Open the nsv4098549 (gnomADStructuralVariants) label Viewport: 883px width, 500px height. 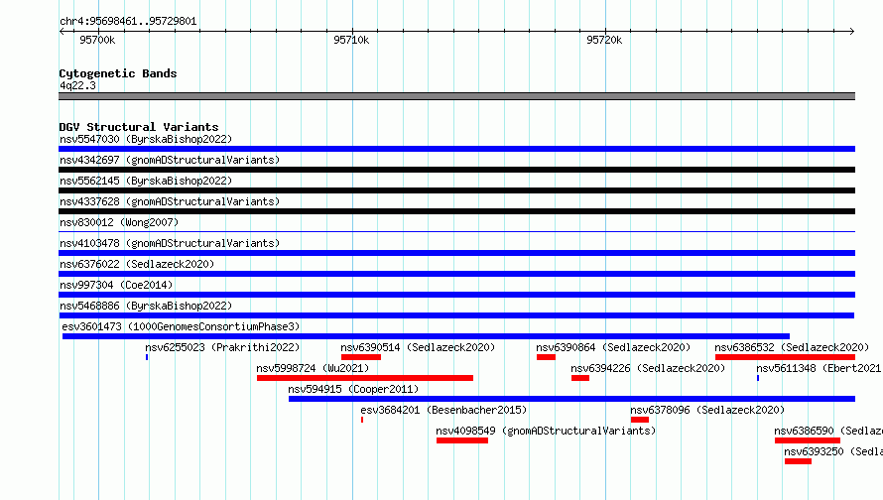[x=546, y=431]
